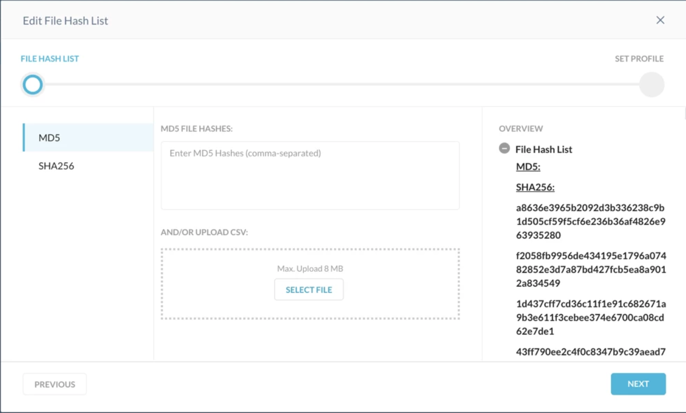Image resolution: width=686 pixels, height=413 pixels.
Task: Select the hash starting with a8636e3965b
Action: coord(590,221)
